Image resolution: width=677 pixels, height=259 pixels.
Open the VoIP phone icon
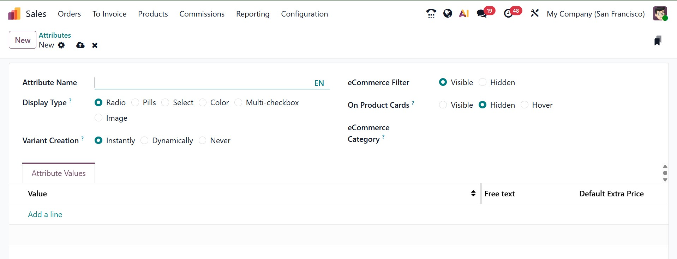(x=431, y=13)
